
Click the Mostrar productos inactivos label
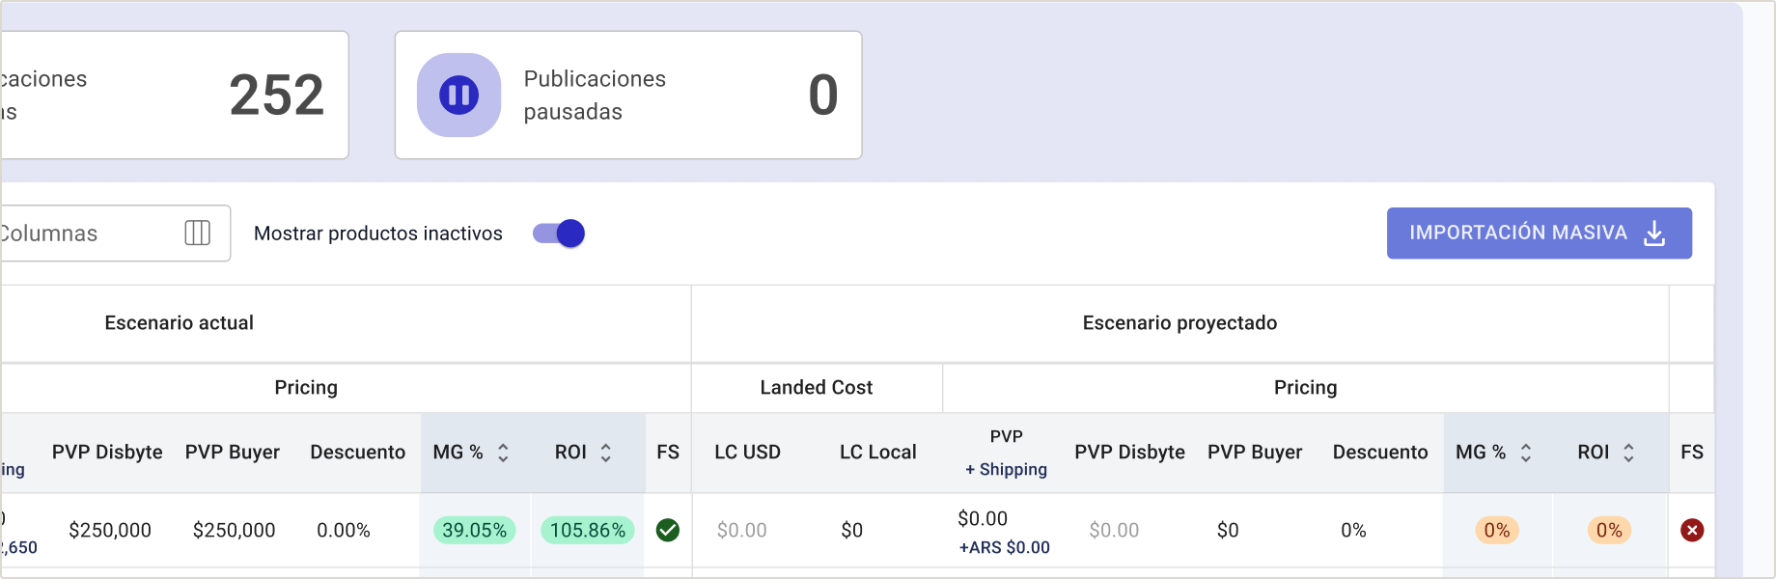coord(378,234)
